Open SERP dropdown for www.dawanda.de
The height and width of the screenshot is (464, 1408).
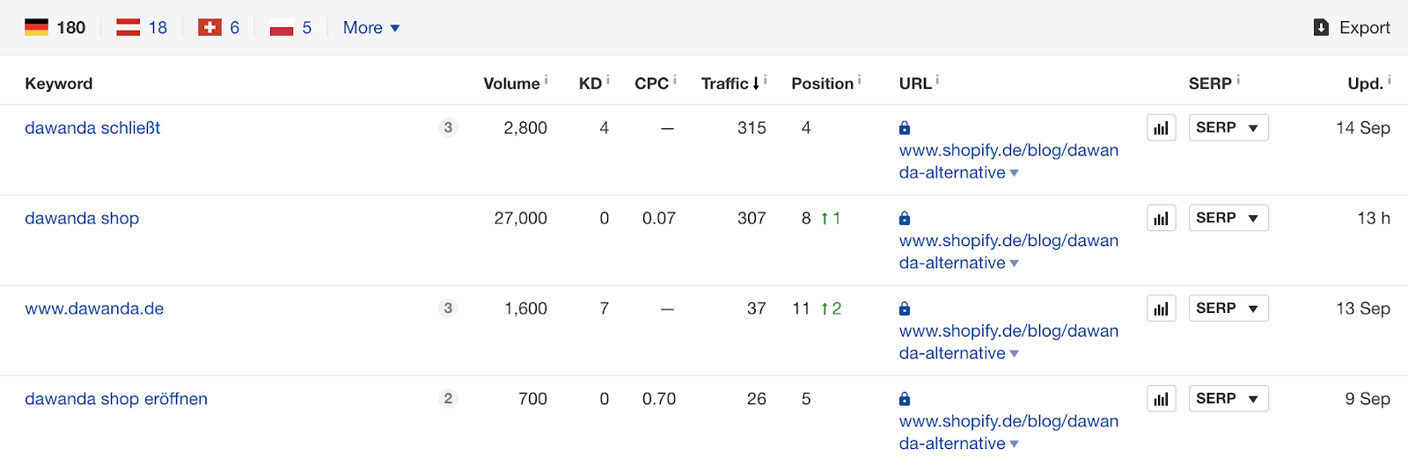coord(1228,309)
